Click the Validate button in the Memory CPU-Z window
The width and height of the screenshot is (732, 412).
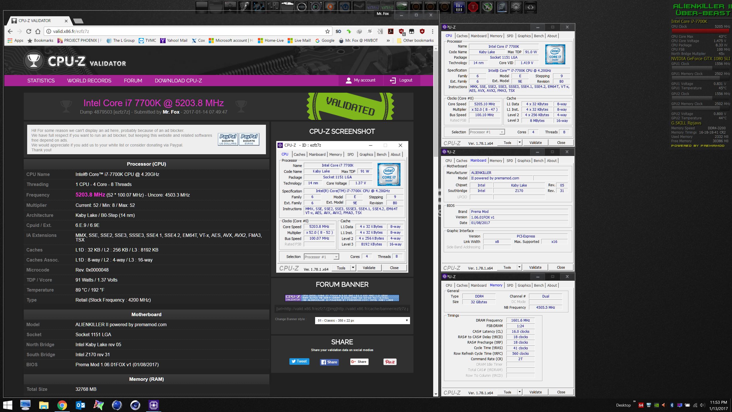[x=535, y=392]
